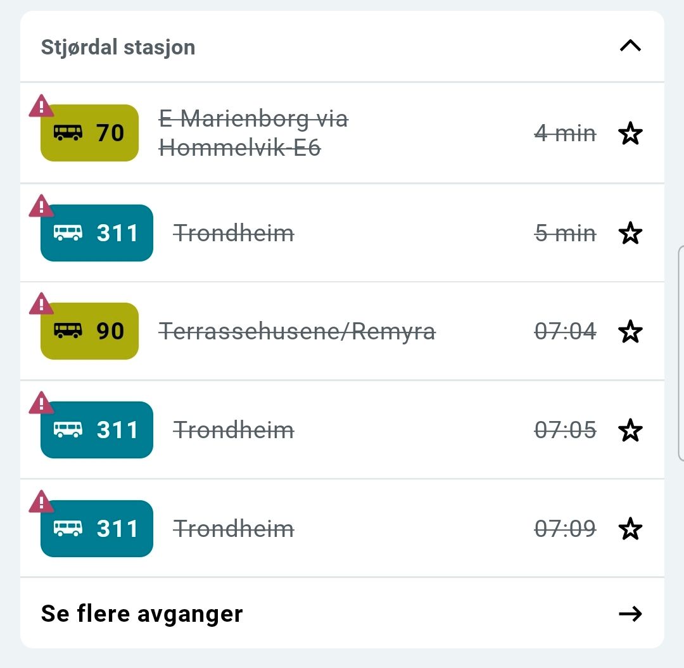Collapse the Stjørdal stasjon departures panel

630,46
